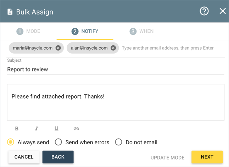This screenshot has height=167, width=229.
Task: Remove alan@insycle.com recipient chip
Action: pos(113,48)
